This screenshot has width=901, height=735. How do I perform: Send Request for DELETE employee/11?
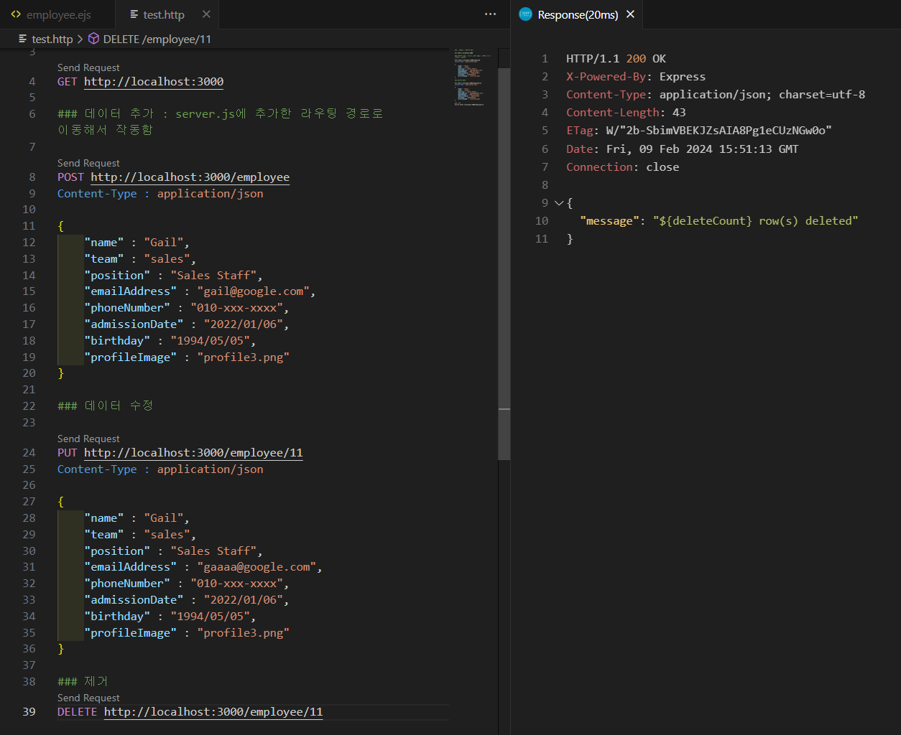click(88, 698)
